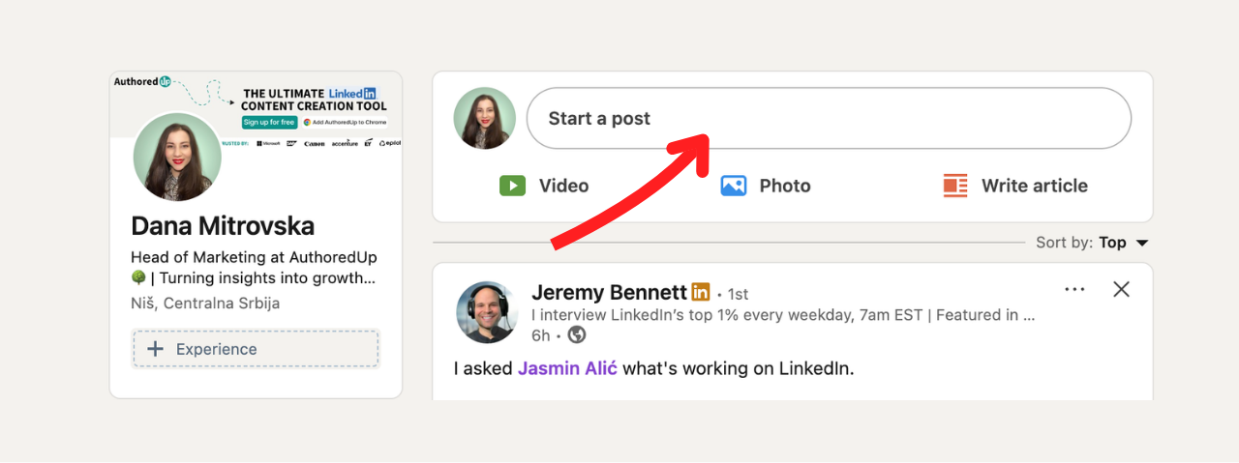This screenshot has height=463, width=1239.
Task: Click the Write article label
Action: pyautogui.click(x=1035, y=186)
